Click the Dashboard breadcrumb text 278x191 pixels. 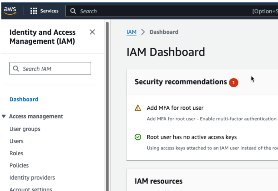tap(164, 32)
